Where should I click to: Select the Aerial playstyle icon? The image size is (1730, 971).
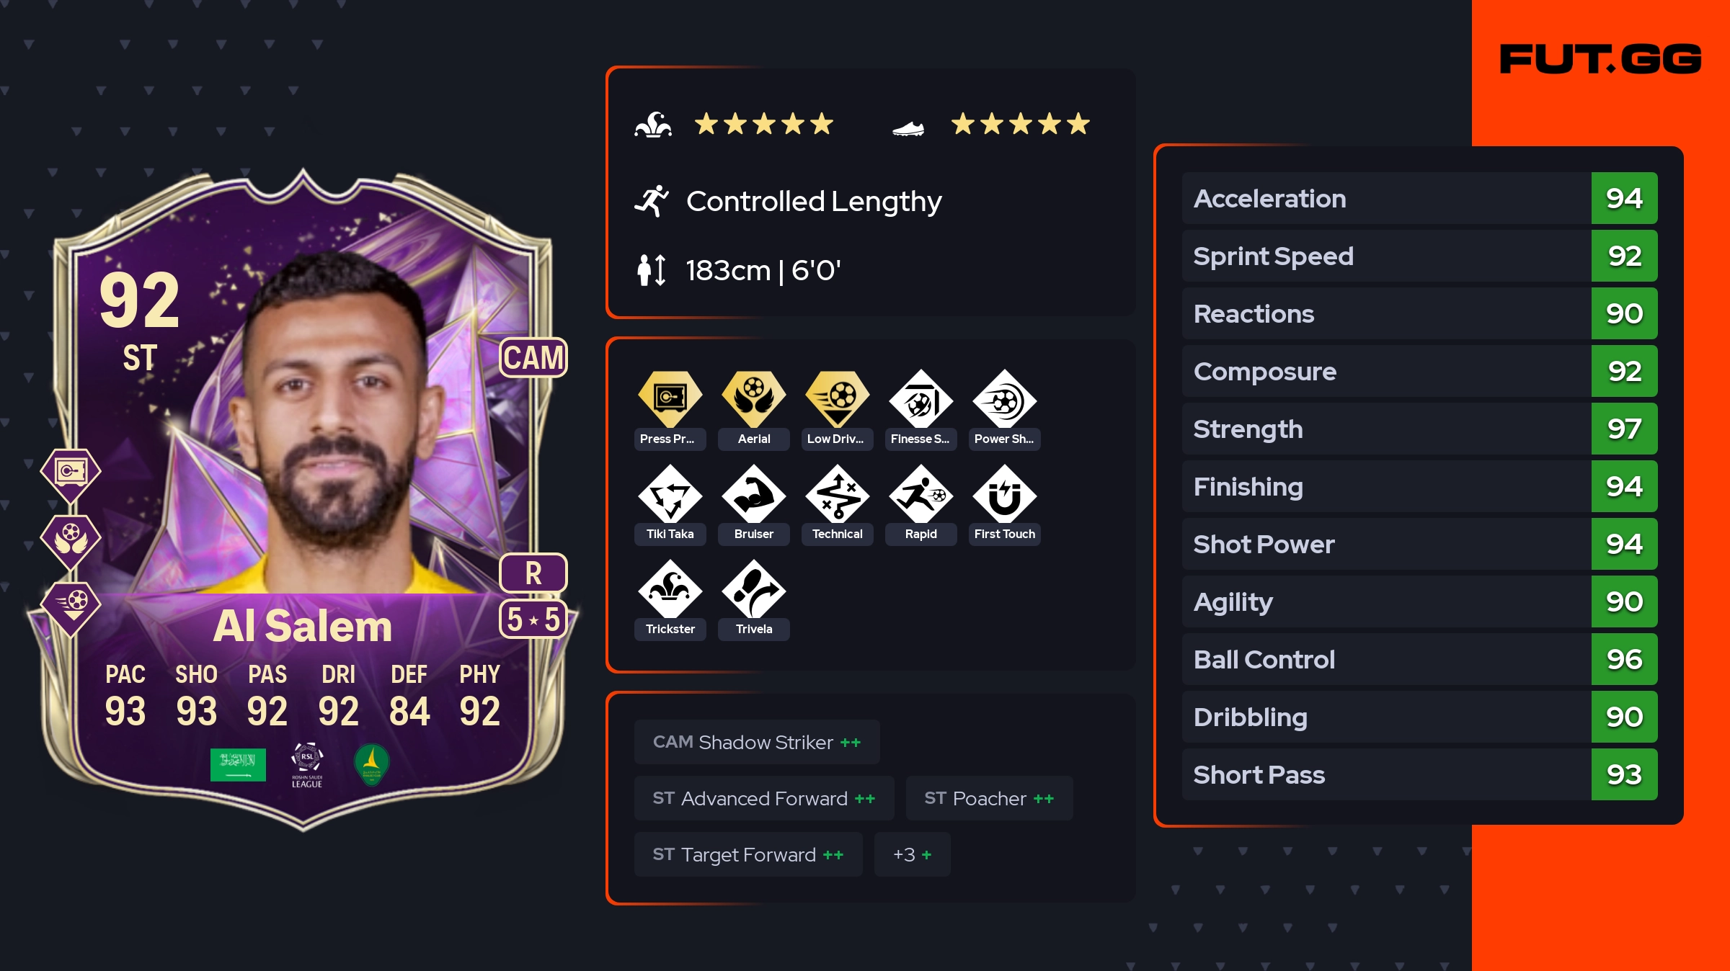pos(753,398)
